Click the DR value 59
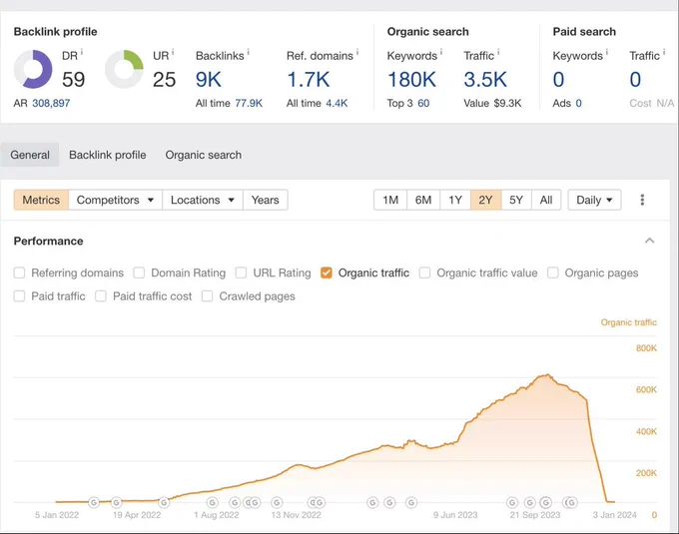 (x=73, y=80)
